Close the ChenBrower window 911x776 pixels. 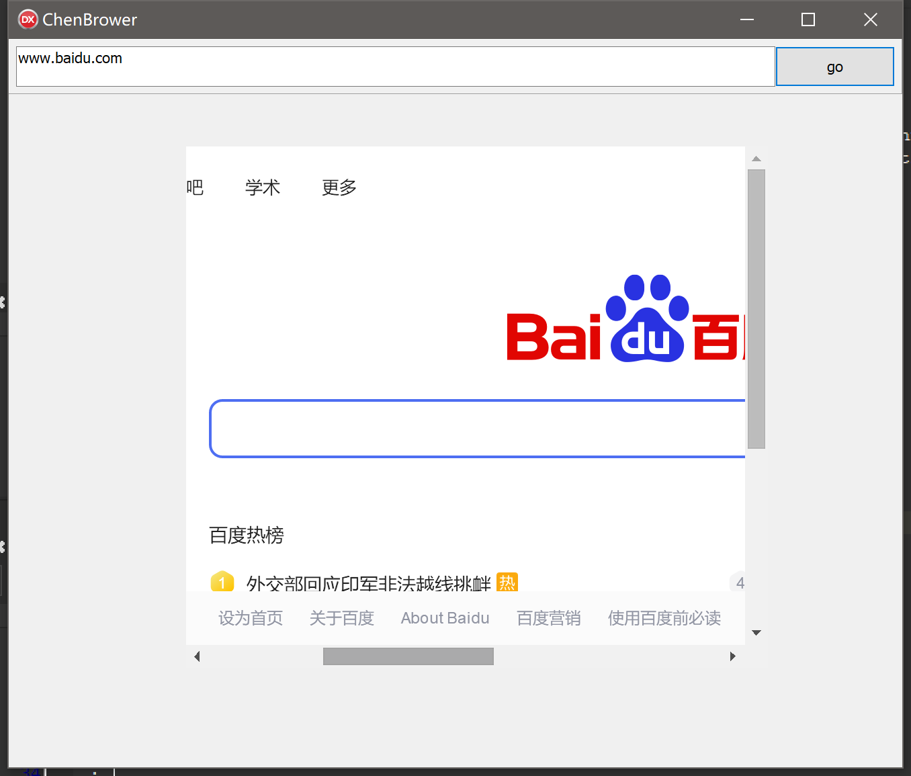(x=870, y=19)
